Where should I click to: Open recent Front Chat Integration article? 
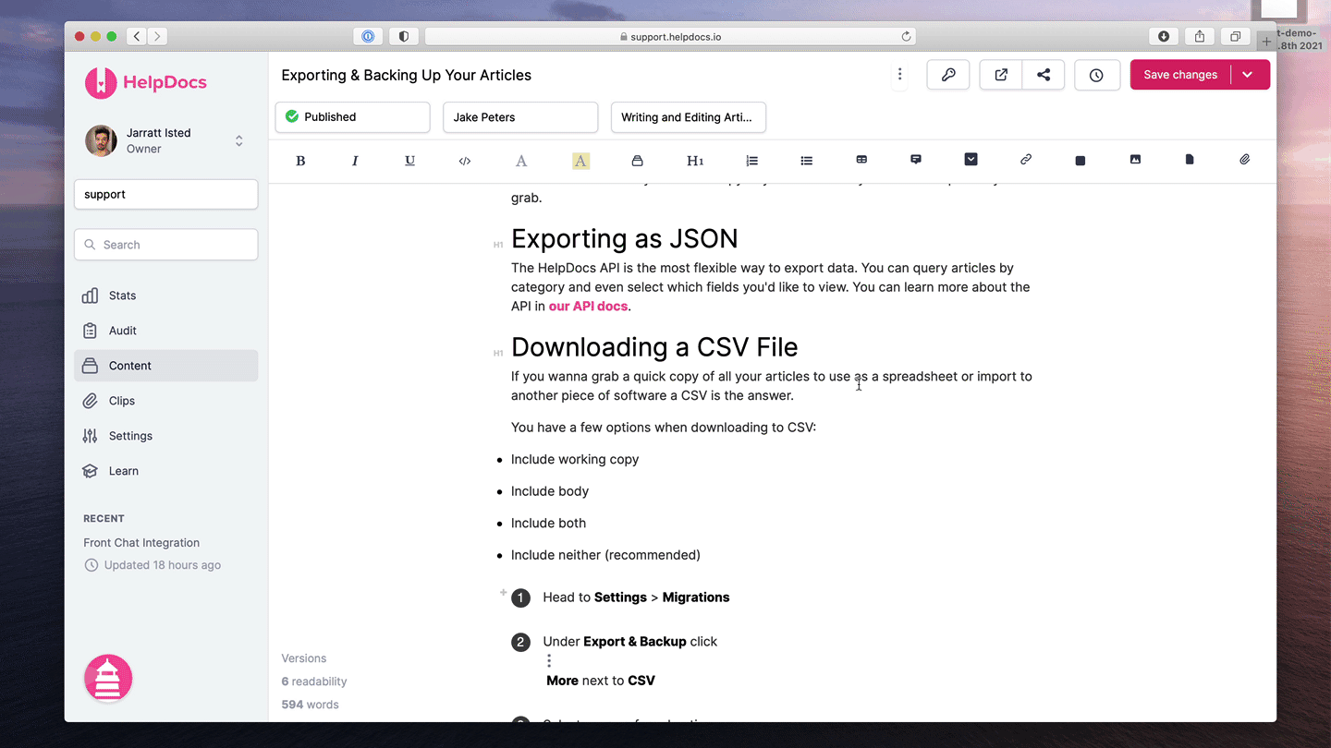[141, 543]
